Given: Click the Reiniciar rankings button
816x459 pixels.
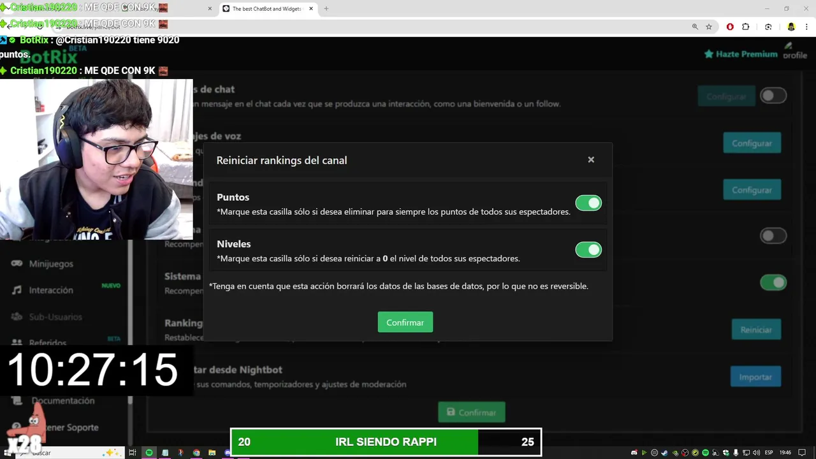Looking at the screenshot, I should click(756, 330).
